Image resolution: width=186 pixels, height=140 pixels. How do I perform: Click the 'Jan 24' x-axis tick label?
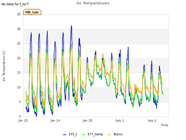click(x=55, y=120)
